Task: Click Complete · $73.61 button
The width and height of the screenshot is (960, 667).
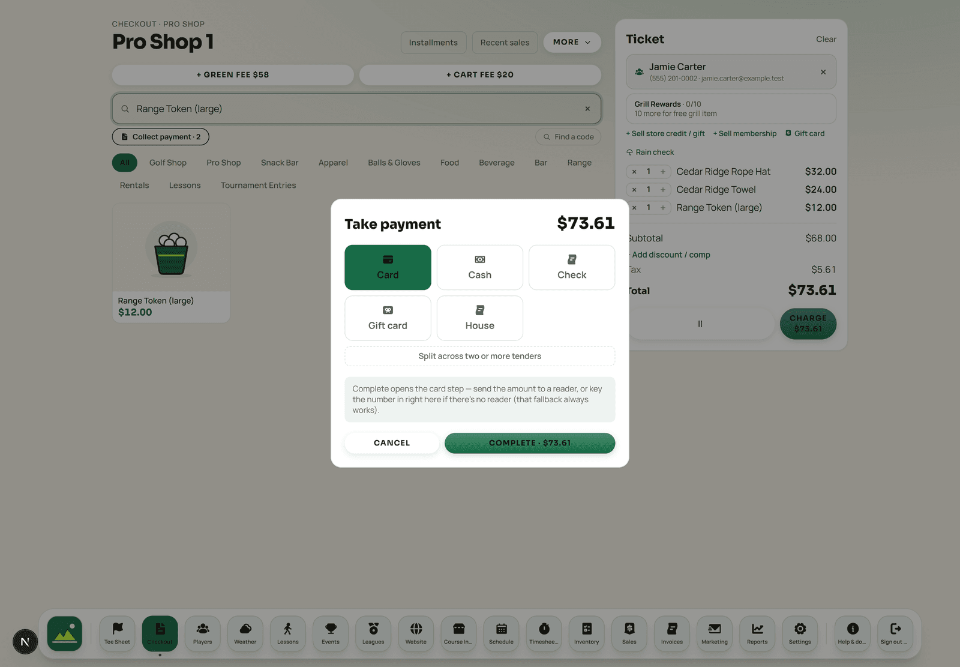Action: click(530, 443)
